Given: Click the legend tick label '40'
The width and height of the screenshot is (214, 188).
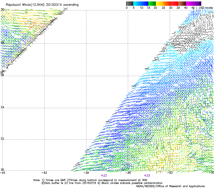Looking at the screenshot, I should tap(186, 8).
